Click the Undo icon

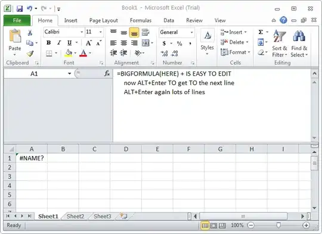coord(29,8)
